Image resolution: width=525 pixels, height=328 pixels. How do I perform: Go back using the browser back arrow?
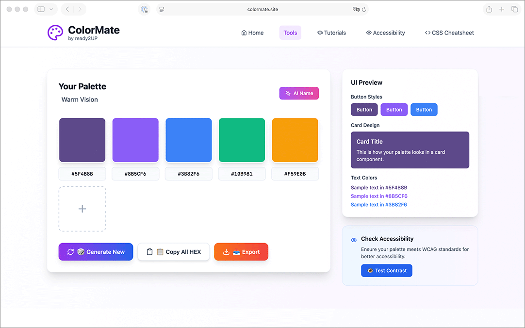67,9
